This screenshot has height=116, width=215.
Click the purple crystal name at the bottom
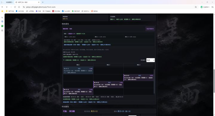click(69, 111)
